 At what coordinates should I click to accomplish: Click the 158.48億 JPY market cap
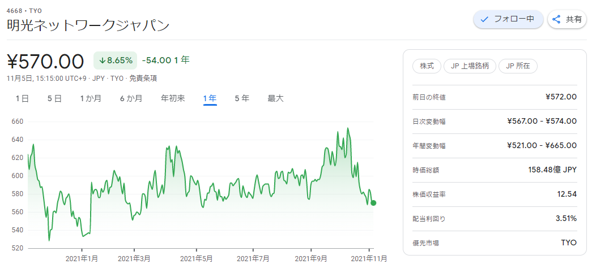click(x=552, y=170)
